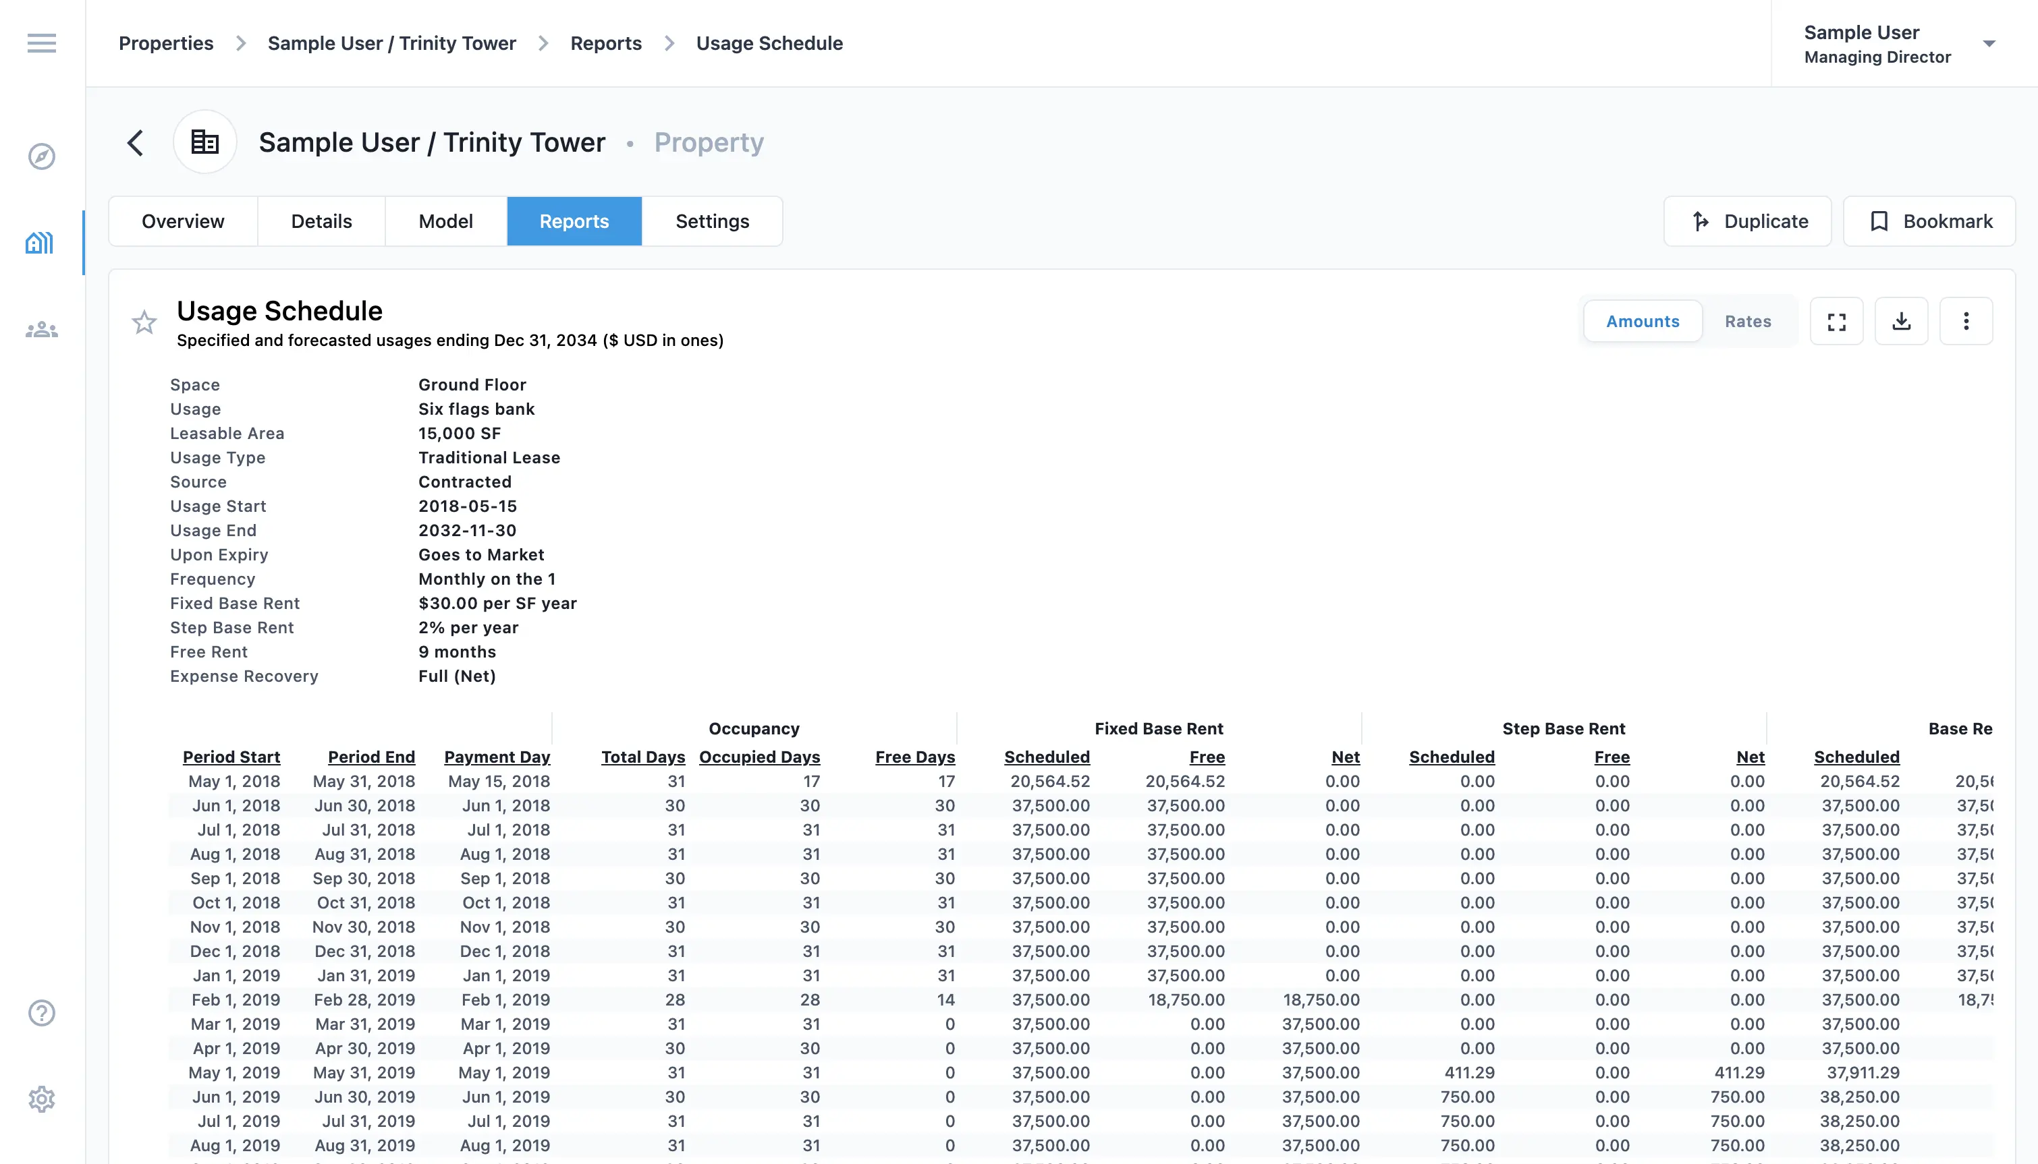Open the team people sidebar icon
The height and width of the screenshot is (1164, 2038).
[x=42, y=329]
